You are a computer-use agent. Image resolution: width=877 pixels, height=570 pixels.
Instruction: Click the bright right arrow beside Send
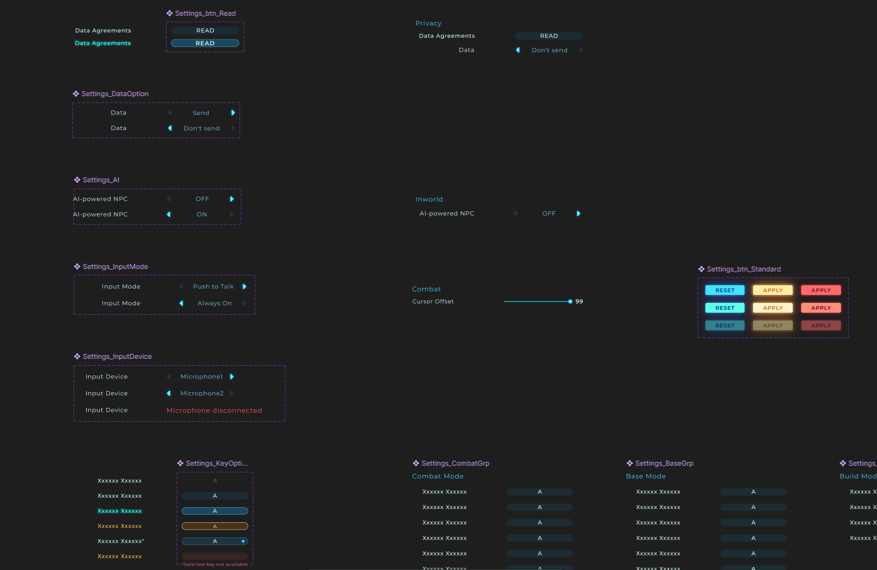[233, 113]
